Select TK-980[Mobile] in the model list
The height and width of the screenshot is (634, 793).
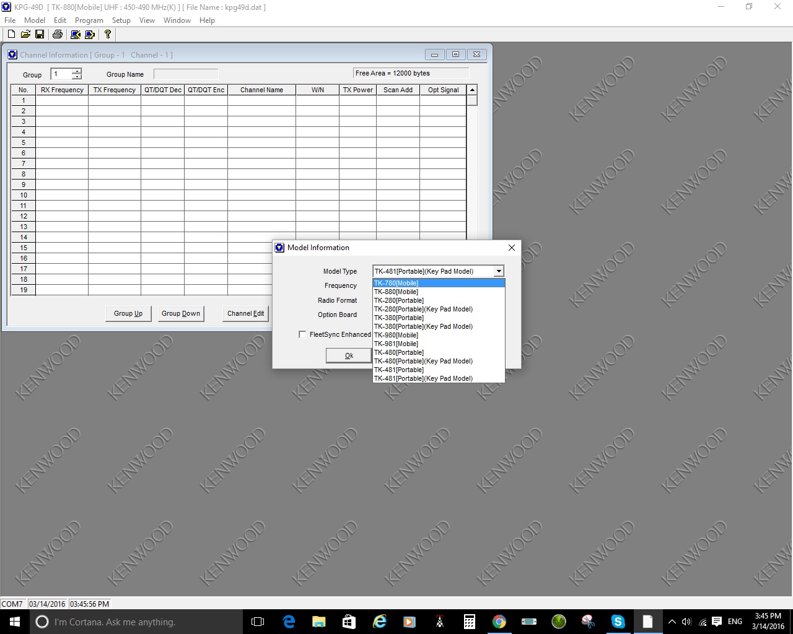tap(439, 335)
